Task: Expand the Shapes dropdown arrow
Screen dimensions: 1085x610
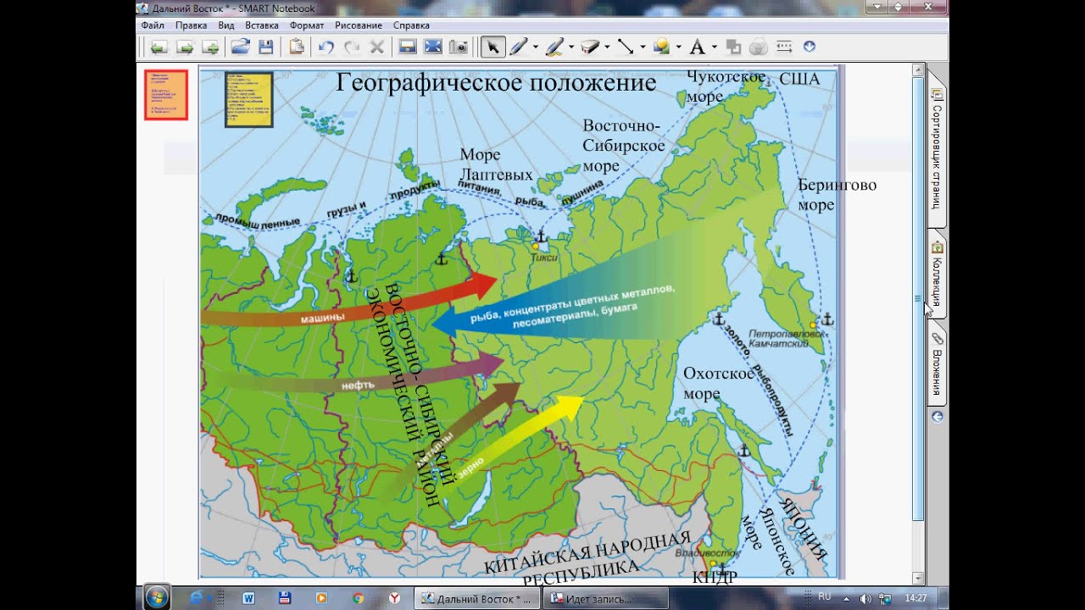Action: 678,47
